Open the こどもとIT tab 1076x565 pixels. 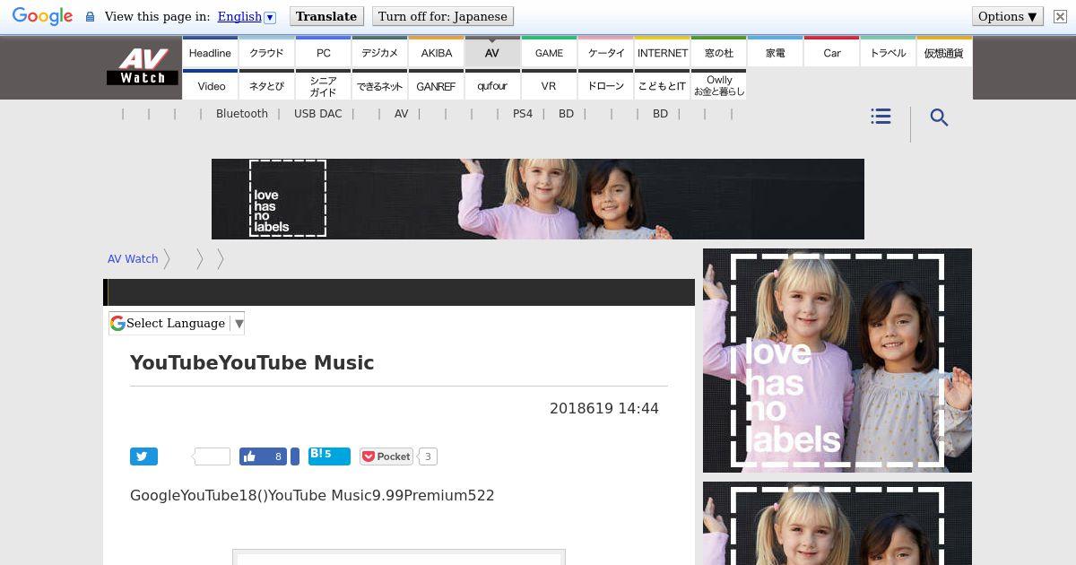(663, 86)
